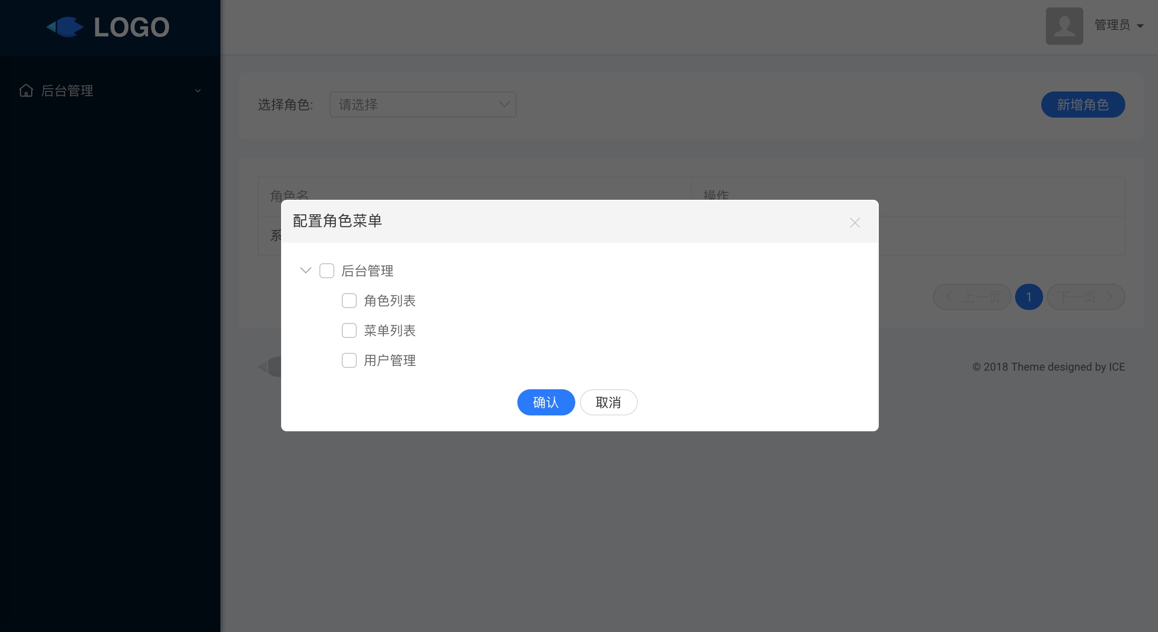This screenshot has width=1158, height=632.
Task: Click the 菜单列表 tree label text
Action: click(389, 330)
